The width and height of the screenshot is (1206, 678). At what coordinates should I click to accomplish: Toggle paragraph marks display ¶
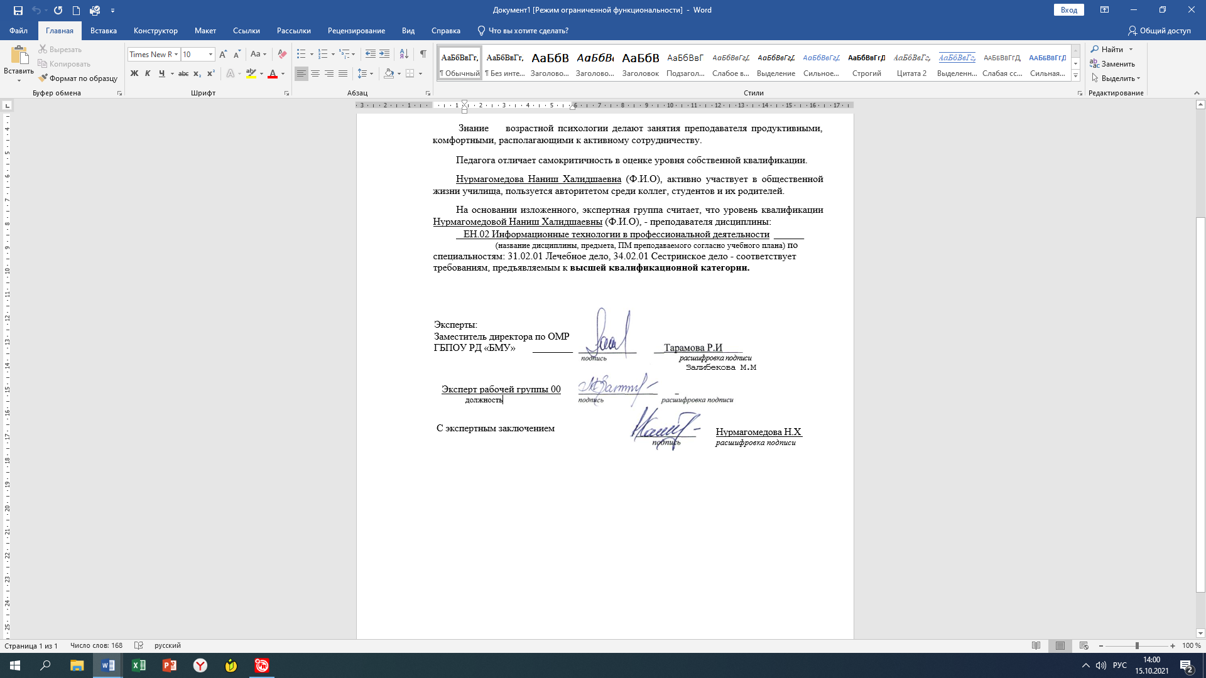pyautogui.click(x=423, y=54)
